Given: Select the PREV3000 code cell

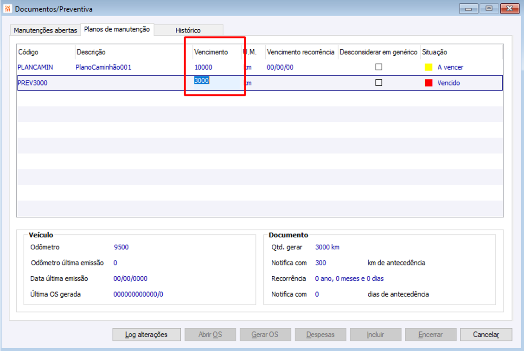Looking at the screenshot, I should click(x=32, y=83).
